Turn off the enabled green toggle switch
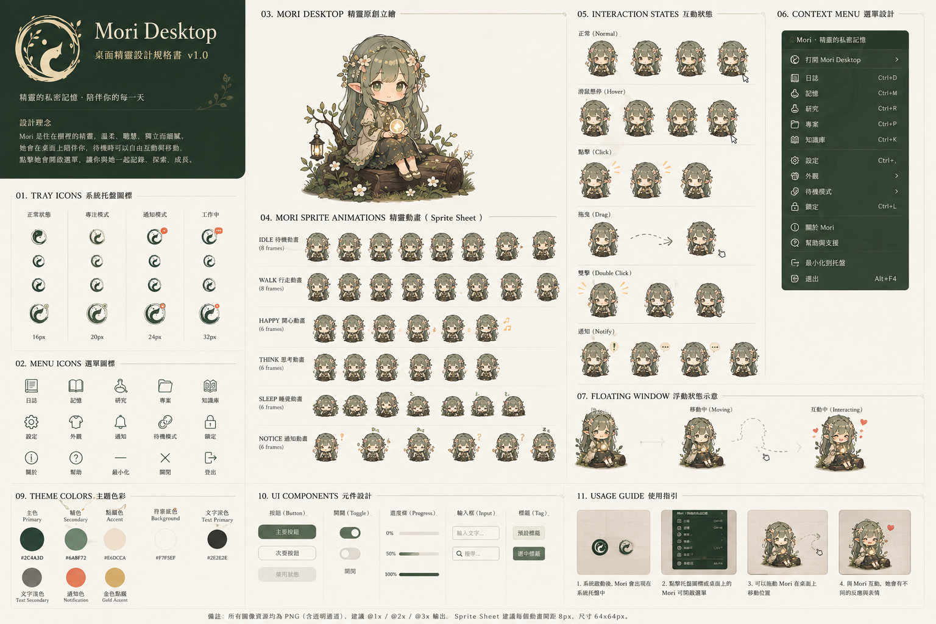 [x=350, y=533]
